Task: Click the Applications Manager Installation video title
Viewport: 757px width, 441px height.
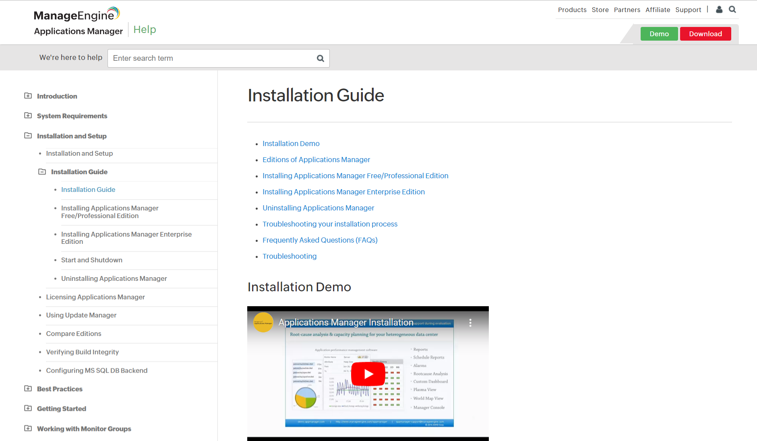Action: (x=346, y=322)
